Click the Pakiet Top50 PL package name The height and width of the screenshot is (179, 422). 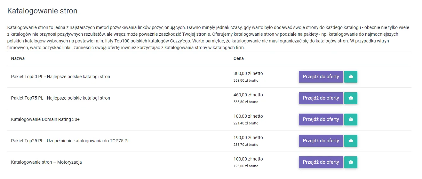coord(60,77)
